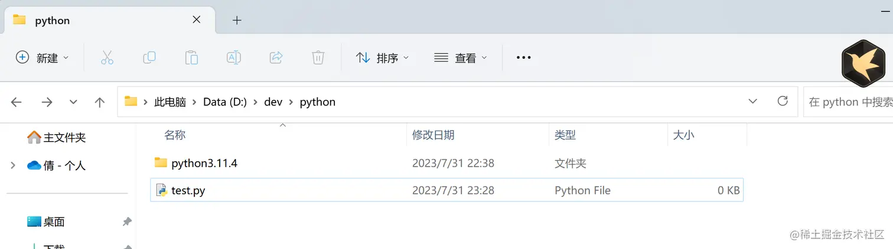This screenshot has width=893, height=249.
Task: Click the Cut scissors icon
Action: (107, 58)
